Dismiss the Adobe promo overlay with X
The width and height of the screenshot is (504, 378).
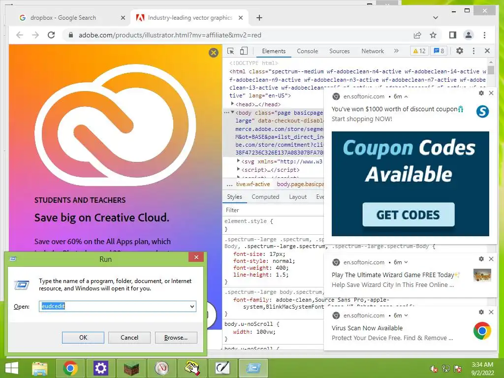pyautogui.click(x=214, y=52)
